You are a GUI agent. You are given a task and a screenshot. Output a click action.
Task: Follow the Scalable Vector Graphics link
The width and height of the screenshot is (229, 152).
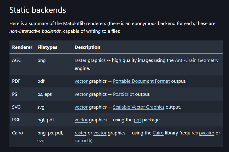pyautogui.click(x=138, y=107)
